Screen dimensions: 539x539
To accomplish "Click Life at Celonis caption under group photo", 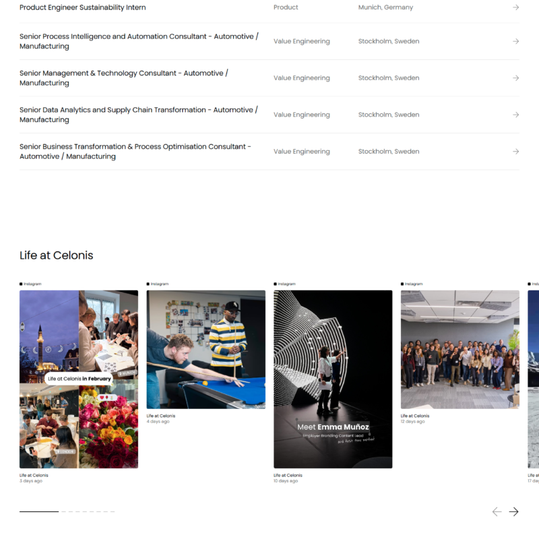I will click(414, 416).
